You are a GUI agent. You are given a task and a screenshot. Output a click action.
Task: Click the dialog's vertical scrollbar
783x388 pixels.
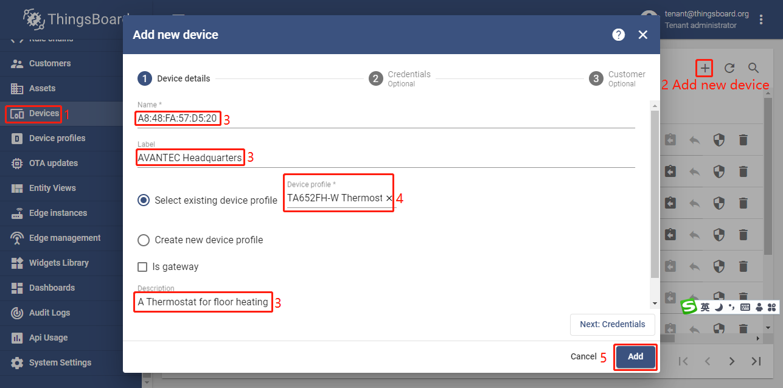655,195
